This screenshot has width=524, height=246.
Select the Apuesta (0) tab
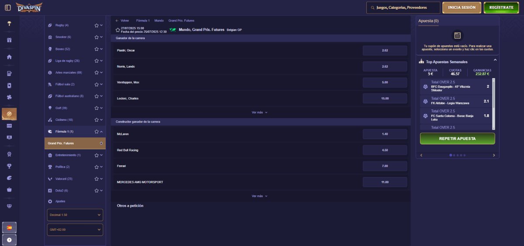coord(428,21)
